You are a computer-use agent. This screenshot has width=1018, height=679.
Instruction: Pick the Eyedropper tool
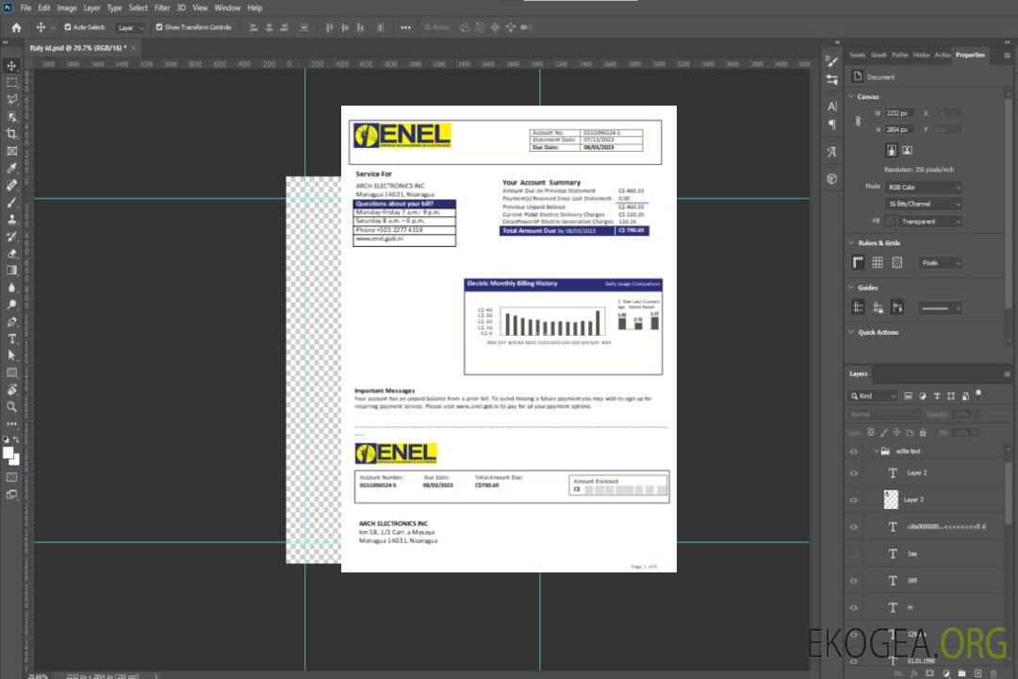point(11,168)
